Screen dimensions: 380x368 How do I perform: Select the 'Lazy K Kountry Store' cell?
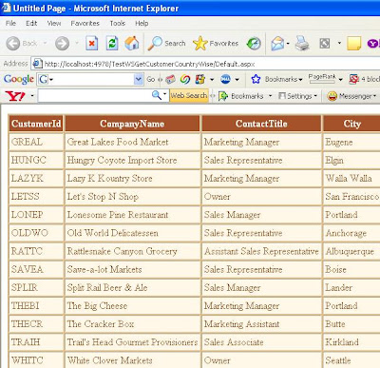(x=132, y=179)
